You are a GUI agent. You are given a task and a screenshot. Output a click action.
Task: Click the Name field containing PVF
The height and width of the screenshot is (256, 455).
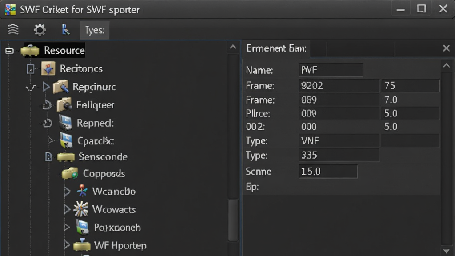[331, 70]
